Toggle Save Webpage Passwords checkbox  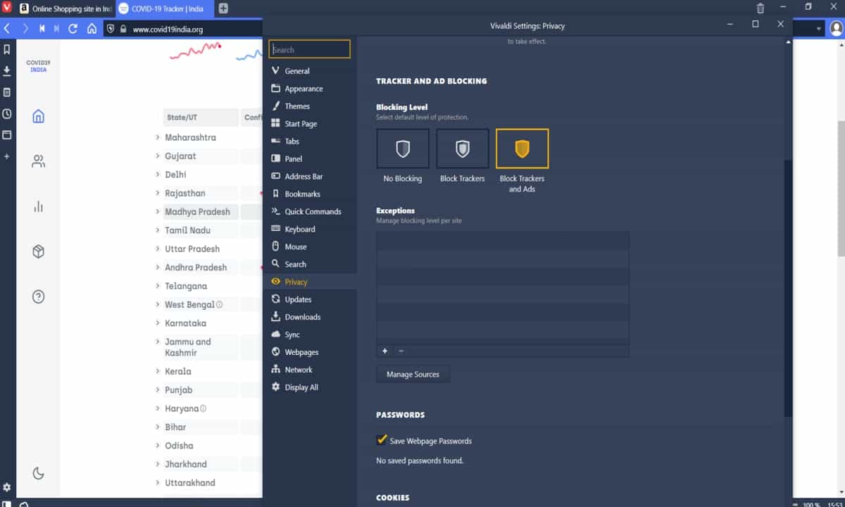coord(382,440)
